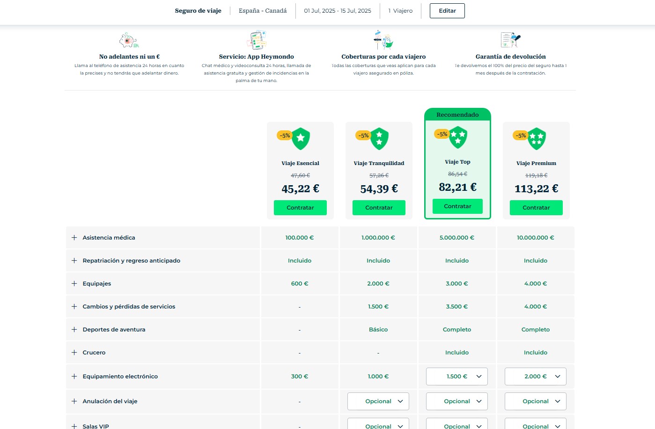
Task: Open Salas VIP dropdown for Viaje Top
Action: (x=457, y=423)
